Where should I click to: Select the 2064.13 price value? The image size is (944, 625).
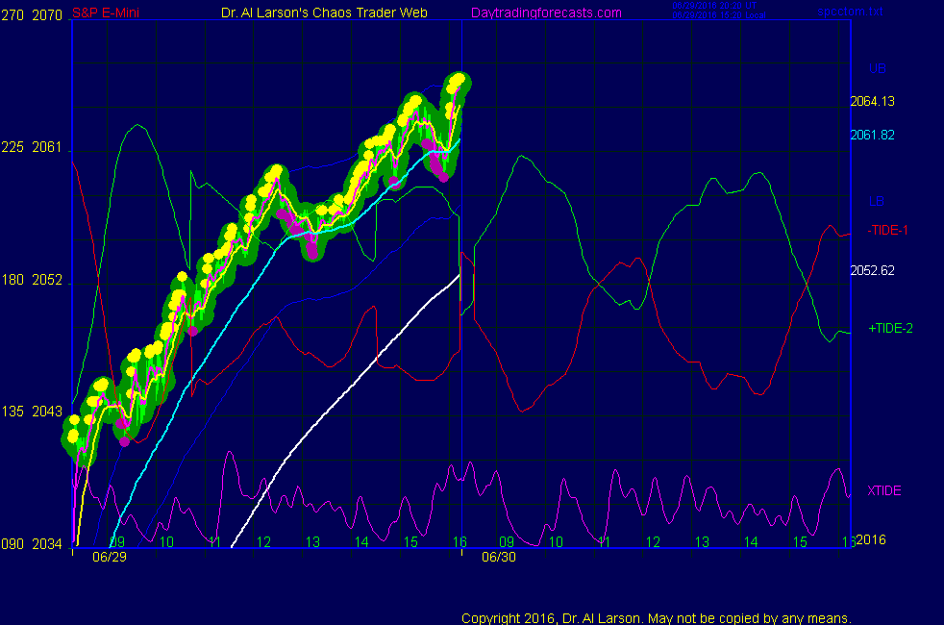872,101
